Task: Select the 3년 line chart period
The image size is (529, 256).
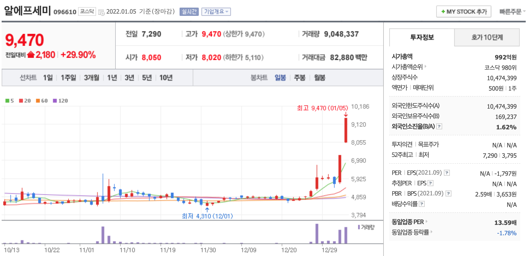Action: click(129, 78)
